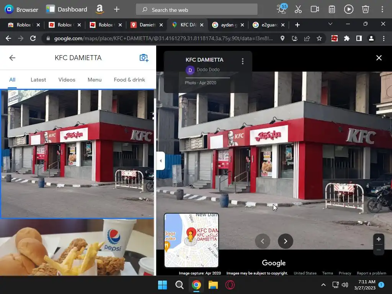The height and width of the screenshot is (294, 392).
Task: Show hidden system tray icons
Action: [323, 285]
